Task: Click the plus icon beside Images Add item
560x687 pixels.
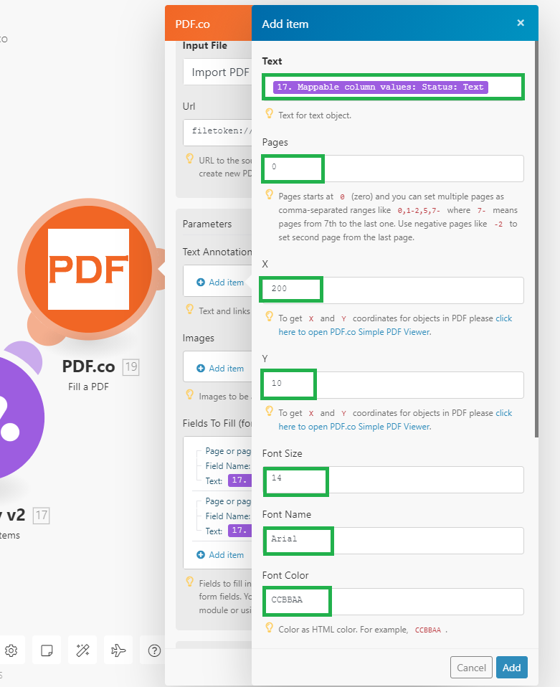Action: click(x=201, y=369)
